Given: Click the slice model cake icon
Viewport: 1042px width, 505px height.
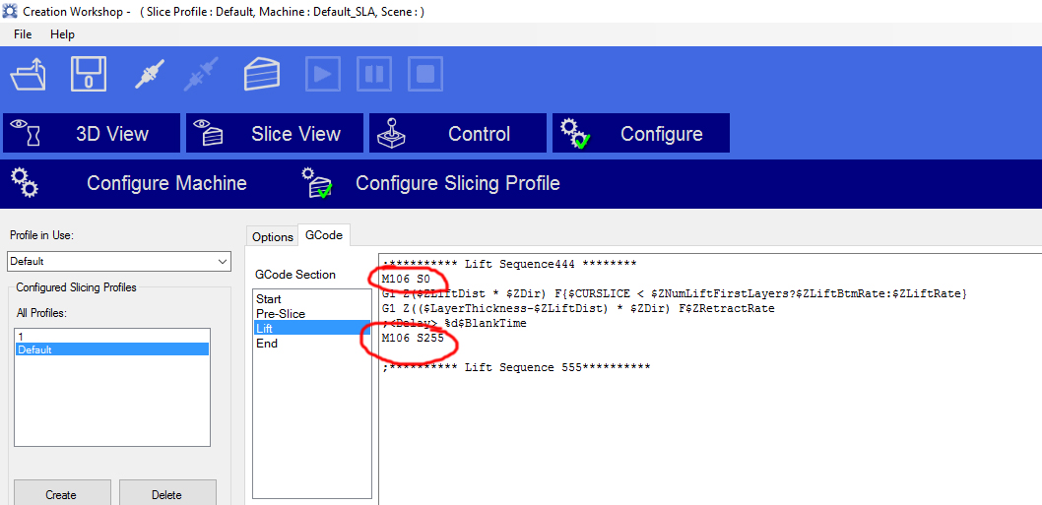Looking at the screenshot, I should tap(263, 74).
